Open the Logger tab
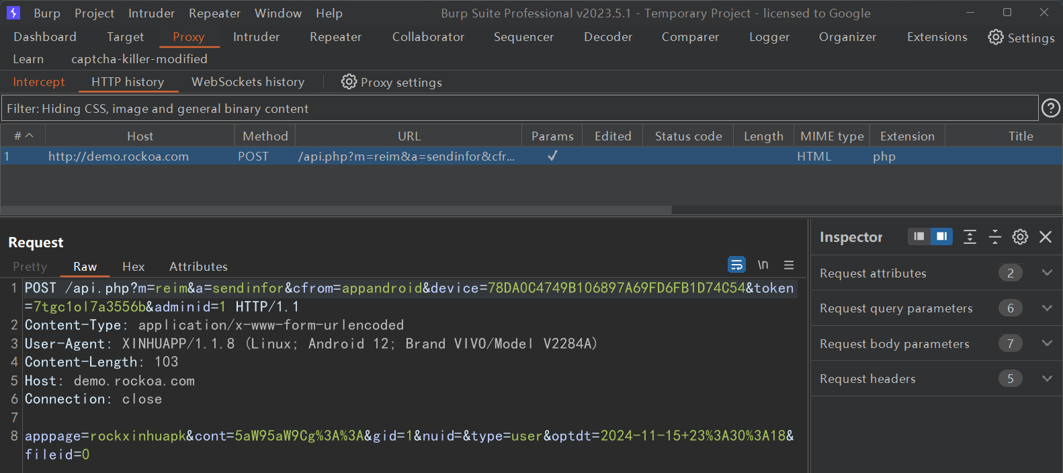1063x473 pixels. pos(769,37)
